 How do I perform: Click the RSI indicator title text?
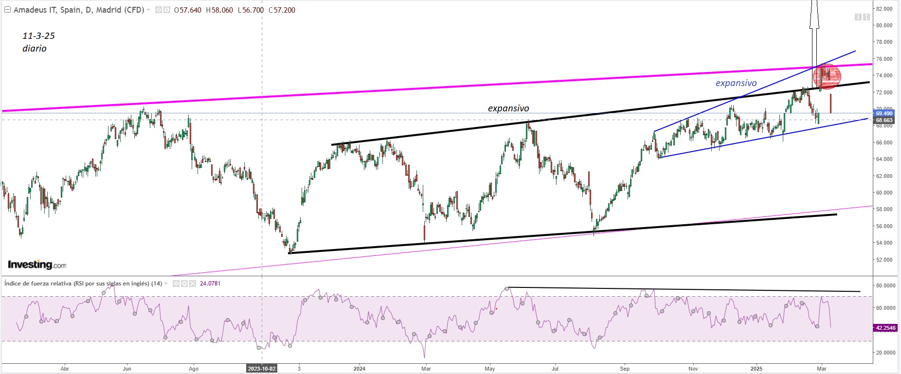83,284
